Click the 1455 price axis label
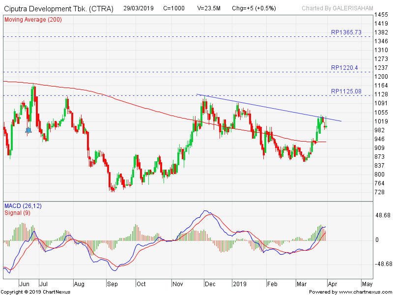This screenshot has width=393, height=295. coord(381,15)
